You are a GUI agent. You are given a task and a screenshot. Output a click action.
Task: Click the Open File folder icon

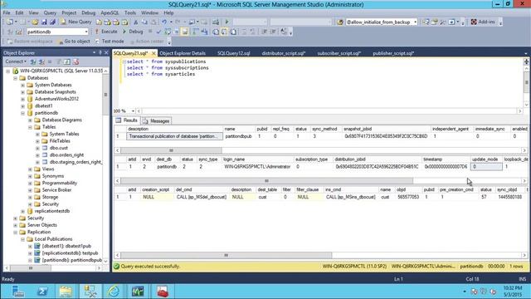(35, 22)
